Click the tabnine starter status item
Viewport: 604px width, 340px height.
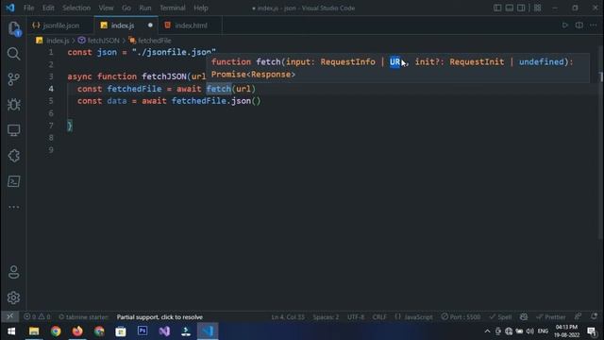[x=84, y=317]
